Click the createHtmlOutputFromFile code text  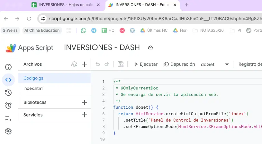(x=196, y=114)
